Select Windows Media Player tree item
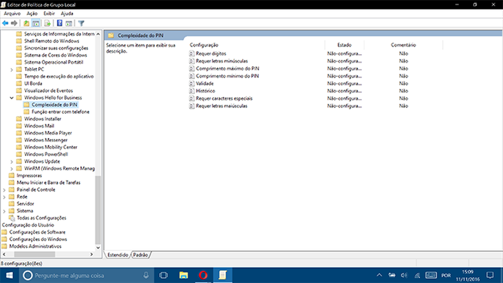Image resolution: width=503 pixels, height=283 pixels. click(48, 133)
